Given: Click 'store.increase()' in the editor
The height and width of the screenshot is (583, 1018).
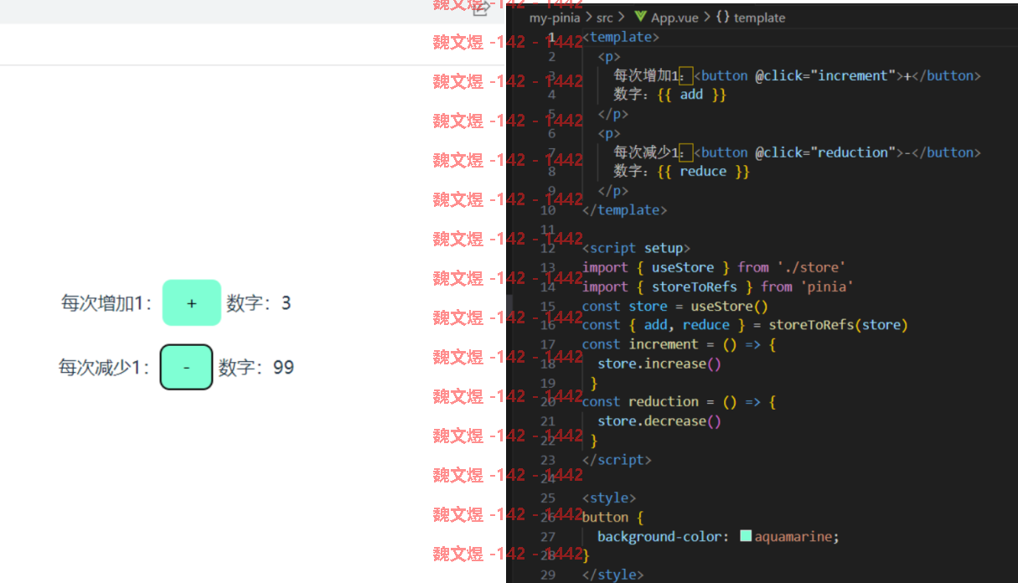Looking at the screenshot, I should point(659,364).
